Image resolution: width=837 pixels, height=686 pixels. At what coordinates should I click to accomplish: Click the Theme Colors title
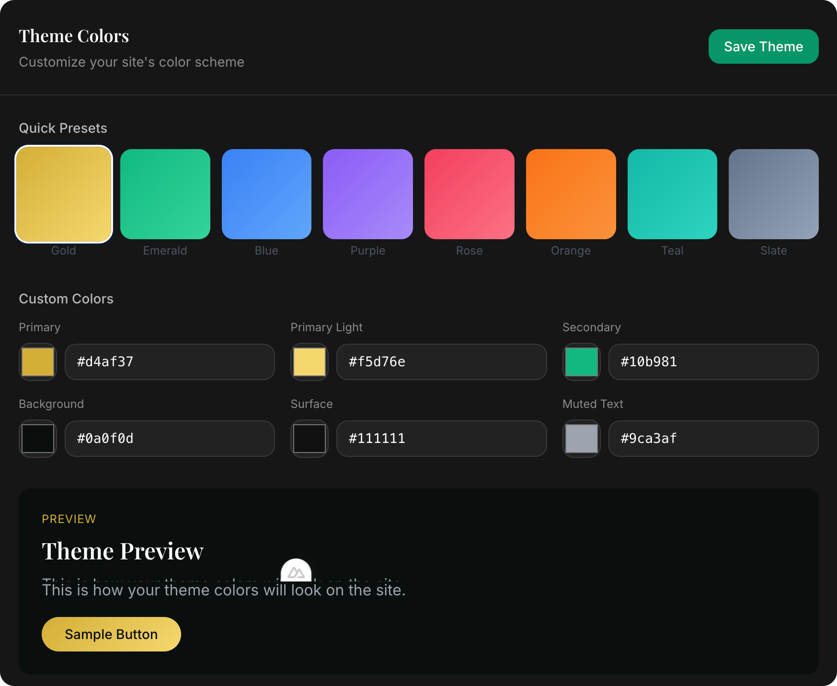coord(74,36)
